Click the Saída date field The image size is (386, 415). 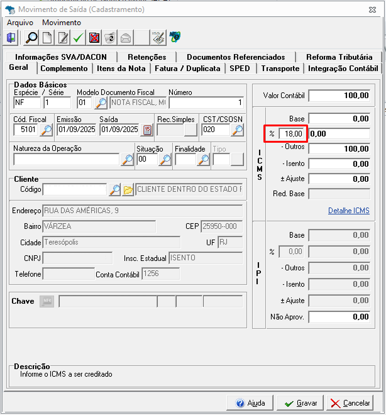click(x=119, y=130)
